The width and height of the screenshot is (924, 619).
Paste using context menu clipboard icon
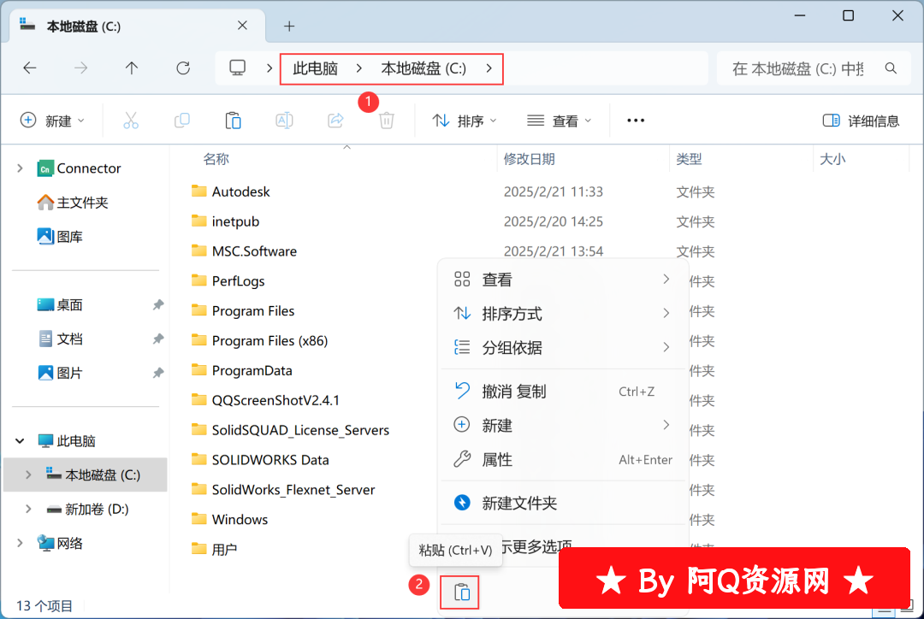(x=461, y=592)
